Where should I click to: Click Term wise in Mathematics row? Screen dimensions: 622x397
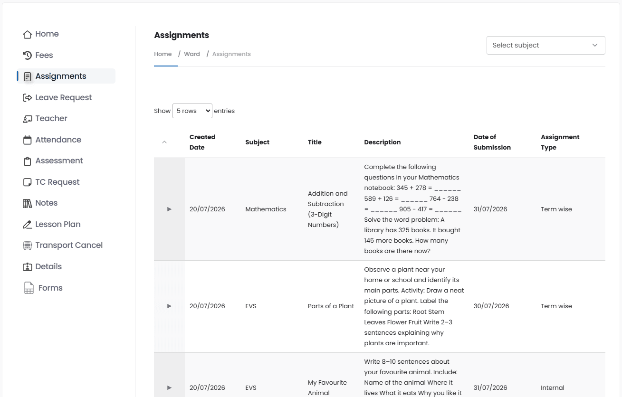pyautogui.click(x=556, y=209)
